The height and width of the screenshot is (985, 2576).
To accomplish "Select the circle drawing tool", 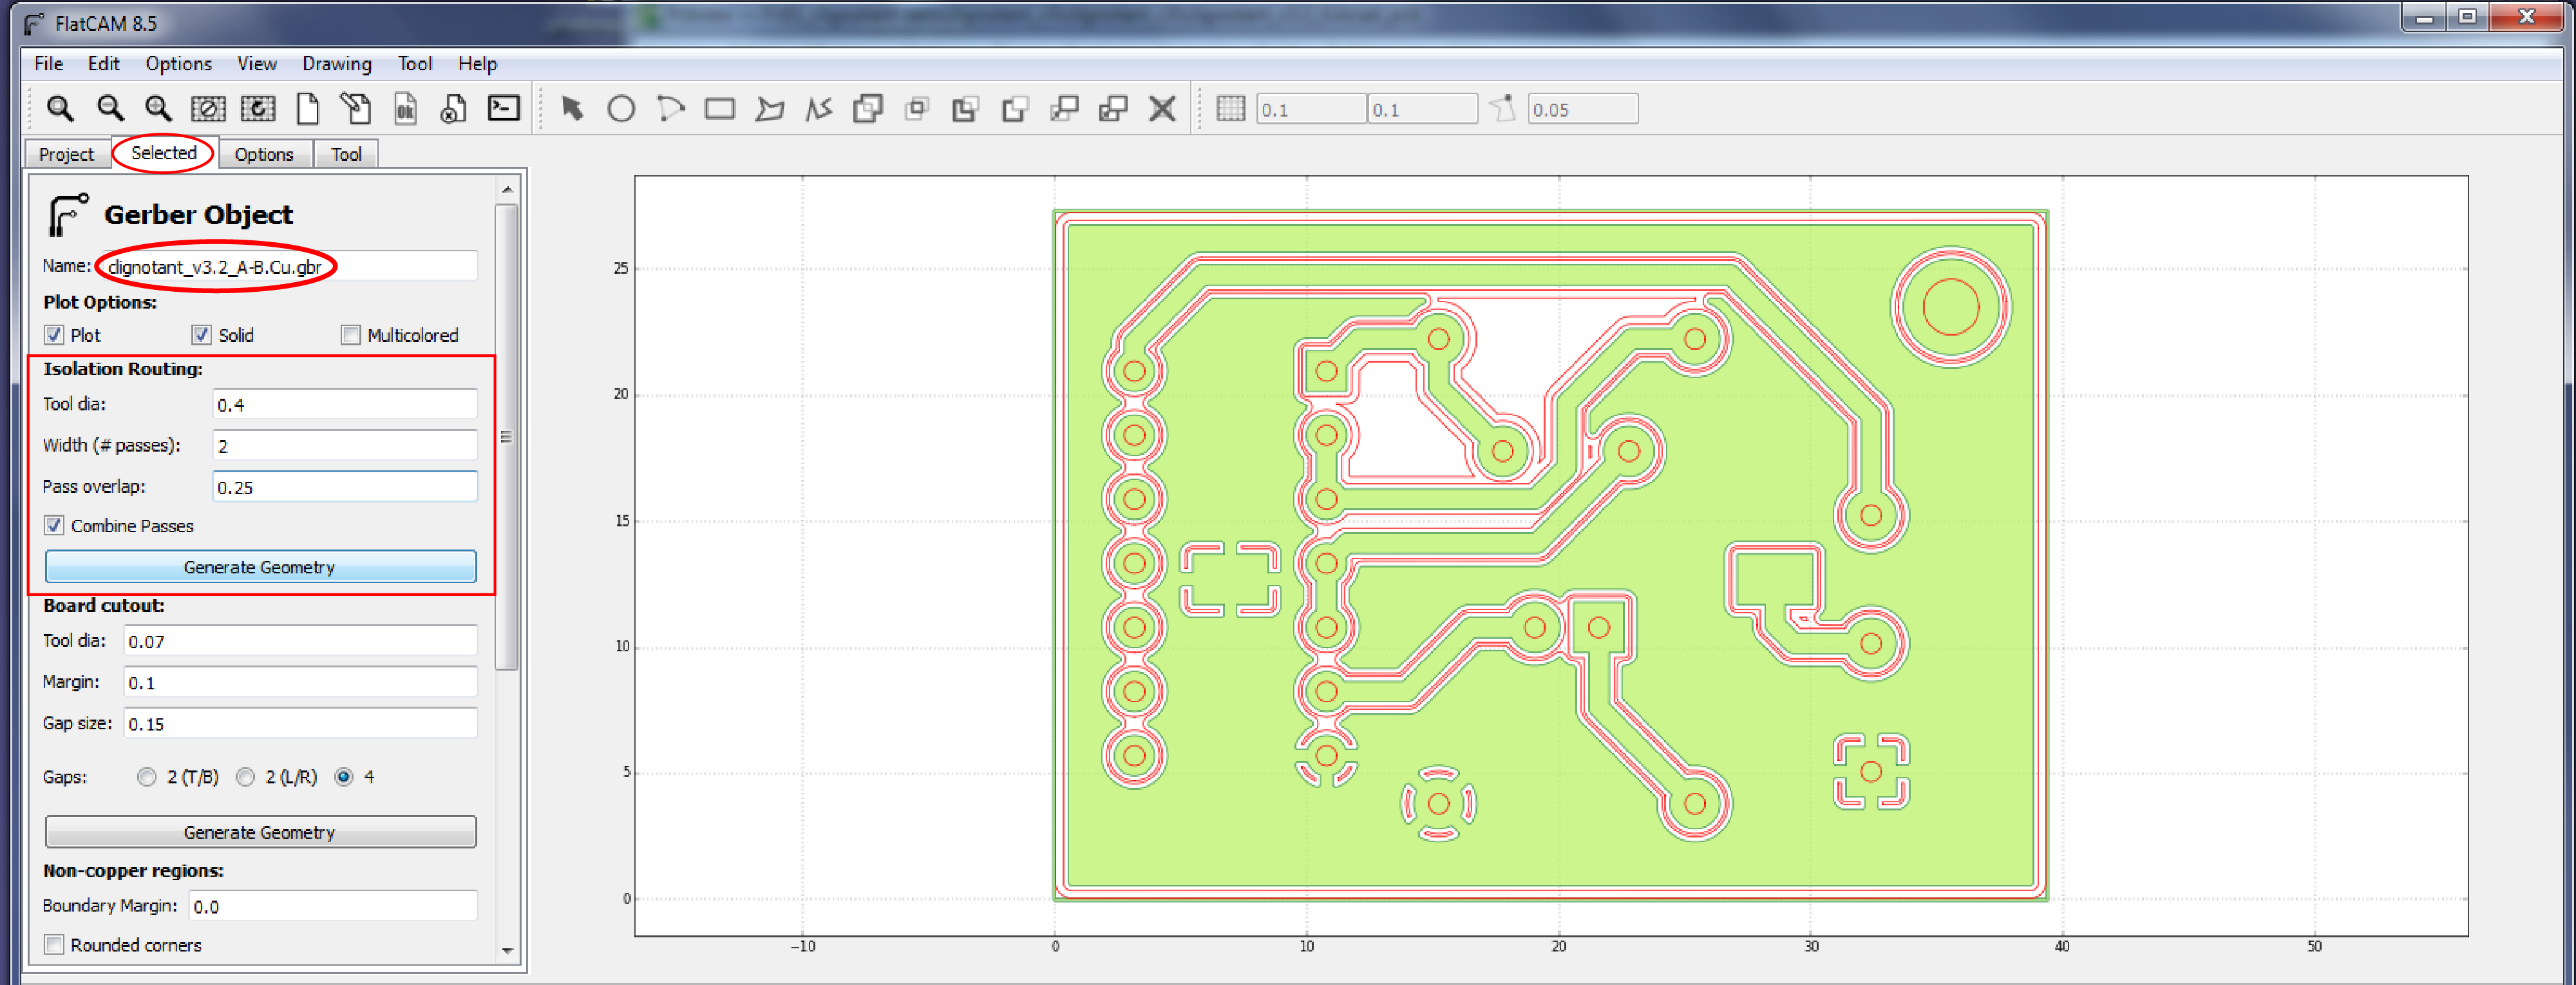I will [621, 108].
